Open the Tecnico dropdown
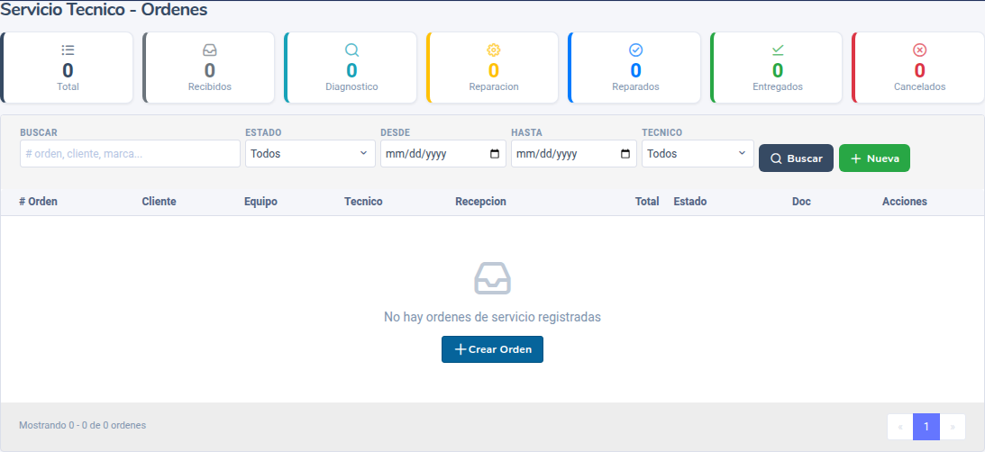Screen dimensions: 985x452 point(698,153)
